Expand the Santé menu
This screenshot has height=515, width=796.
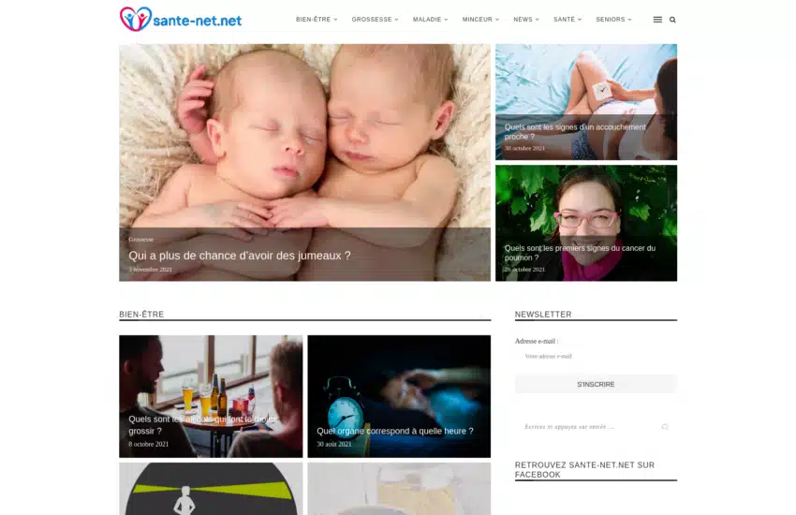[x=568, y=20]
